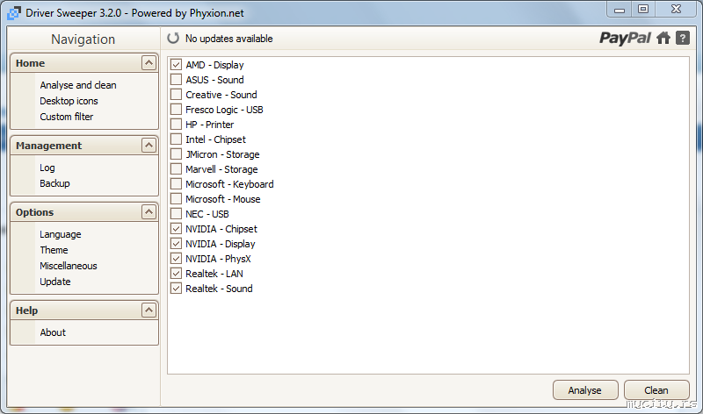
Task: Collapse the Help navigation section
Action: [x=149, y=310]
